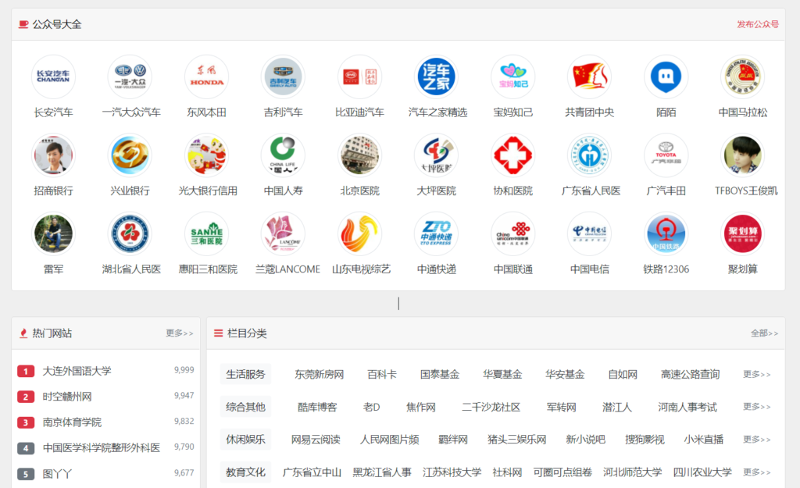This screenshot has width=800, height=488.
Task: Open the 陌陌 official account icon
Action: tap(666, 77)
